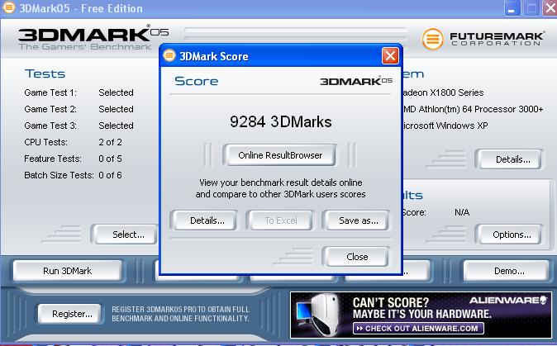Click the orange icon in 3DMark Score title bar
The image size is (557, 346).
coord(169,55)
